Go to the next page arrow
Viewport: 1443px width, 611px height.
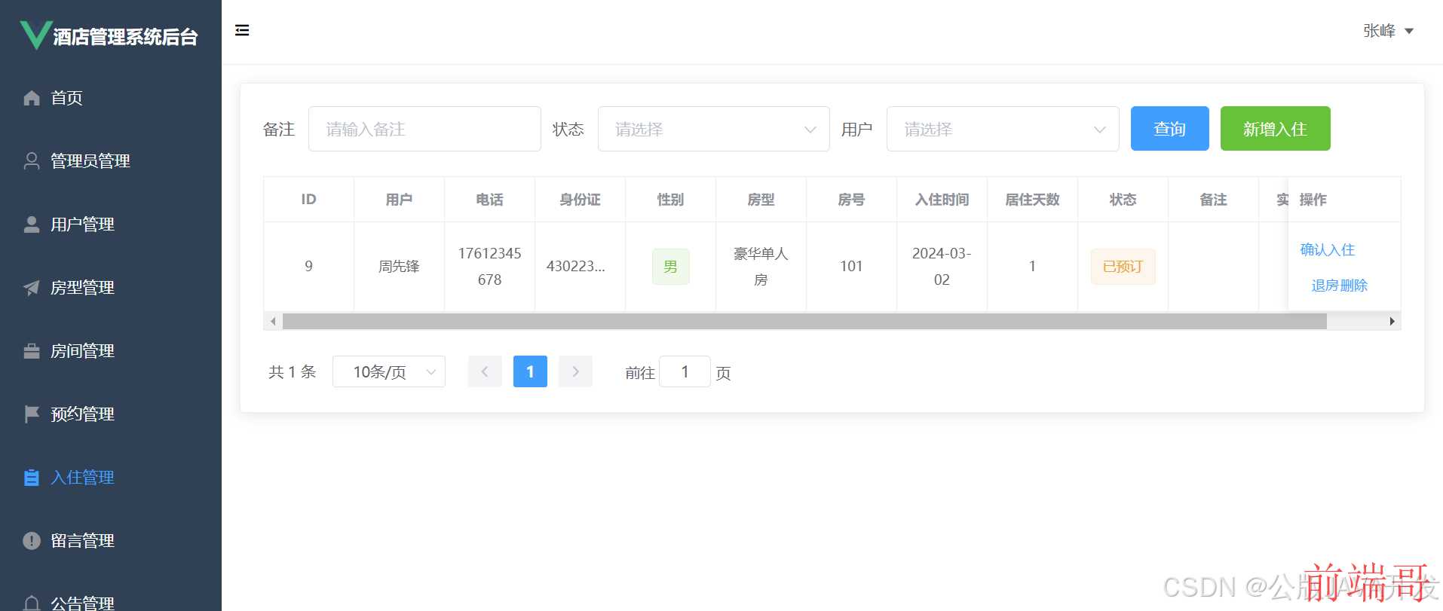[575, 371]
